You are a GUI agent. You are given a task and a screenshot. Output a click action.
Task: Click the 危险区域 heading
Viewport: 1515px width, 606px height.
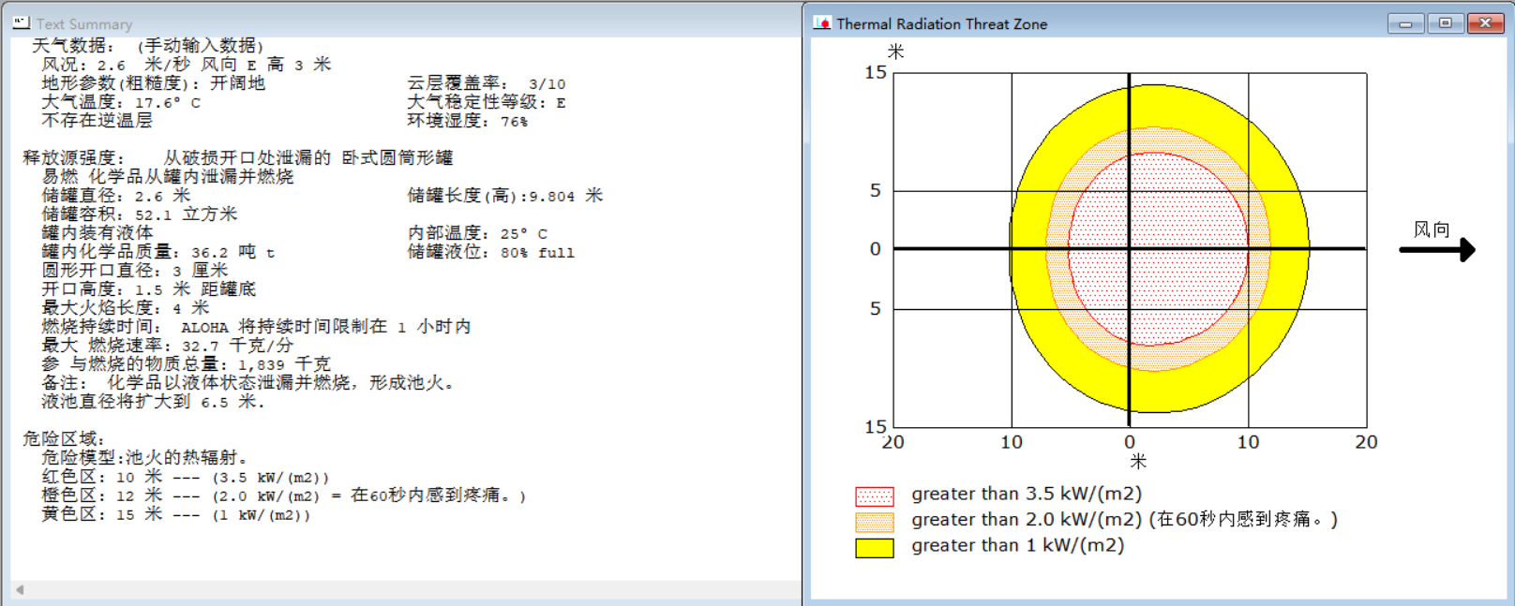[x=64, y=439]
